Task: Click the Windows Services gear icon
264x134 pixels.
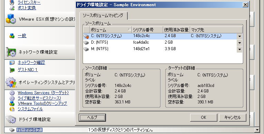Action: click(x=12, y=93)
